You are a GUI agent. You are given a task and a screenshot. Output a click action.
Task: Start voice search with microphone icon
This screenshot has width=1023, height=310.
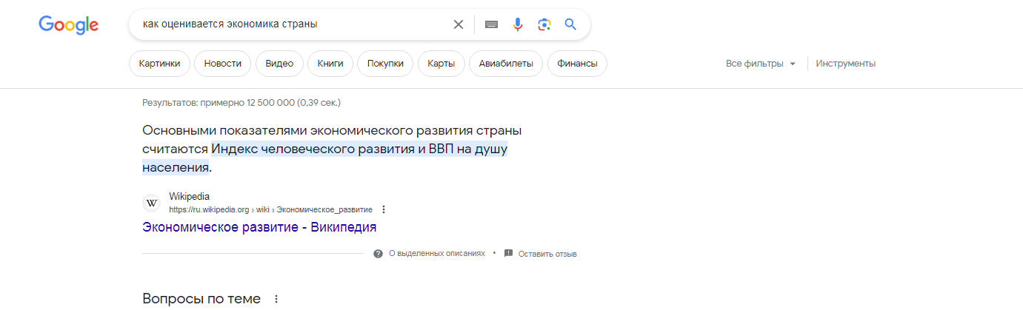coord(518,24)
